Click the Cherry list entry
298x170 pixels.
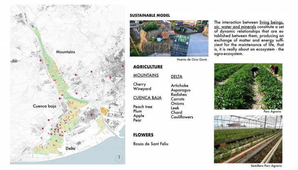(139, 84)
